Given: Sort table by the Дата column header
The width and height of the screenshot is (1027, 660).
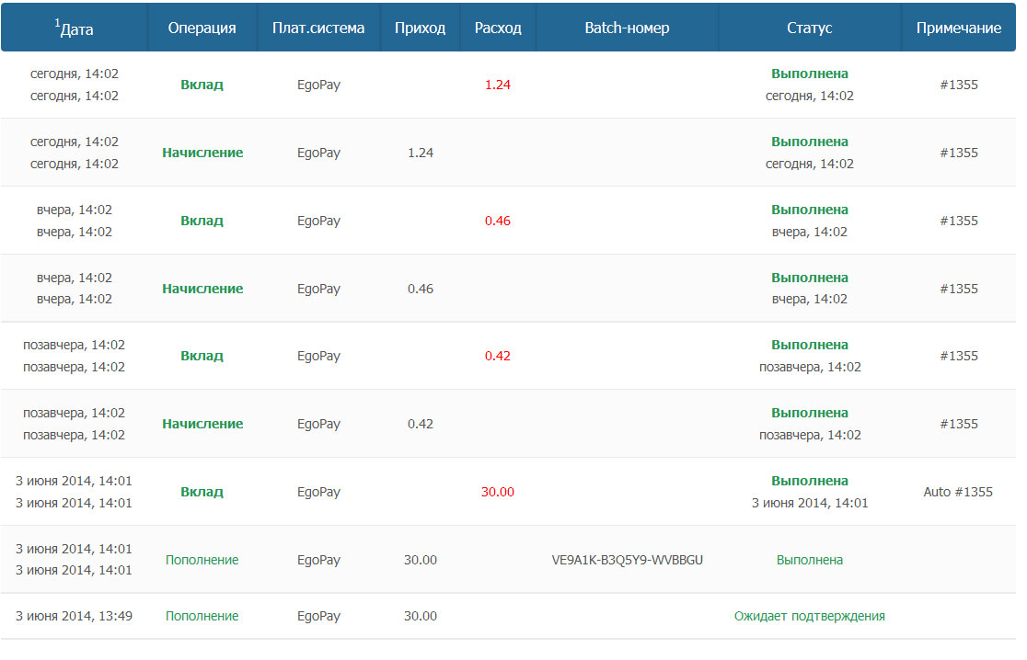Looking at the screenshot, I should [75, 28].
